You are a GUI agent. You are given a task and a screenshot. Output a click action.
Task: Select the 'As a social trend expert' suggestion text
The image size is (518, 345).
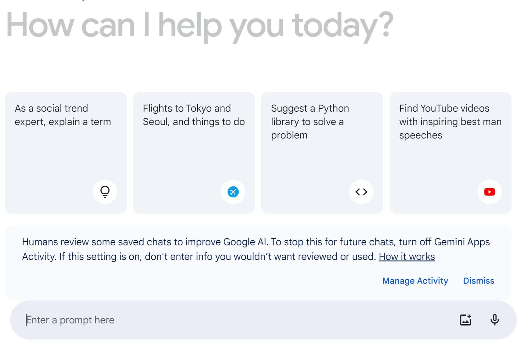[63, 115]
